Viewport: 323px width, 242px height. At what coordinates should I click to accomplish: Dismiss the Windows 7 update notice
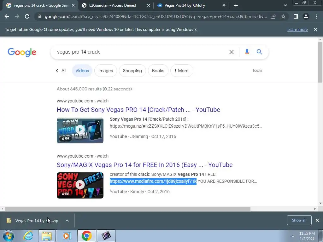click(x=315, y=29)
